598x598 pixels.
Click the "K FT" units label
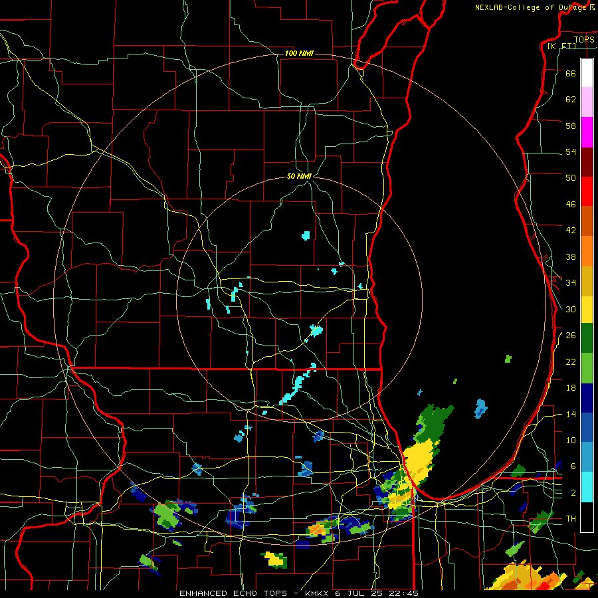coord(561,46)
